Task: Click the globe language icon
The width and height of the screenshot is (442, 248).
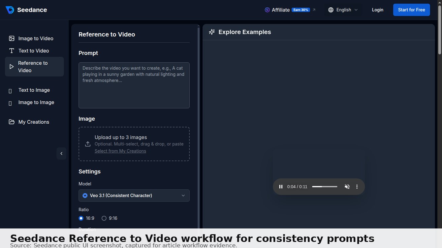Action: pos(331,10)
